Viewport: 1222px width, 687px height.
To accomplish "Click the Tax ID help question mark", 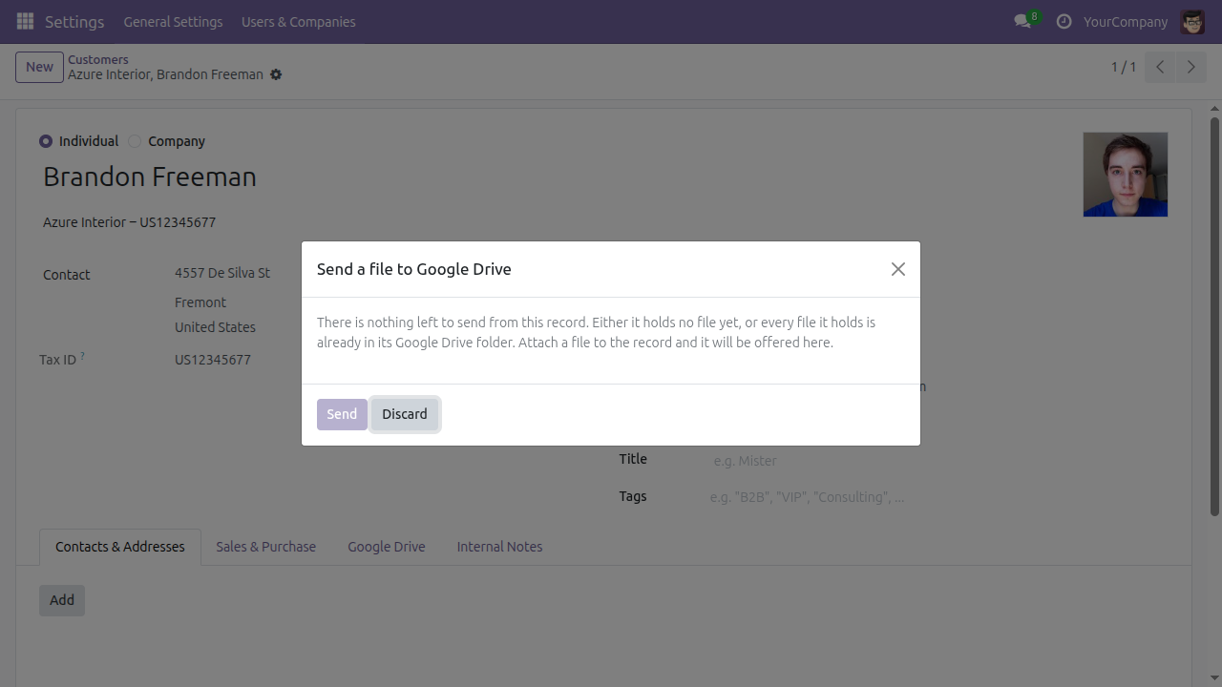I will pyautogui.click(x=82, y=356).
